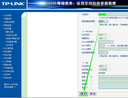Click 密钥 3 WEP key field
This screenshot has height=98, width=128.
point(113,84)
